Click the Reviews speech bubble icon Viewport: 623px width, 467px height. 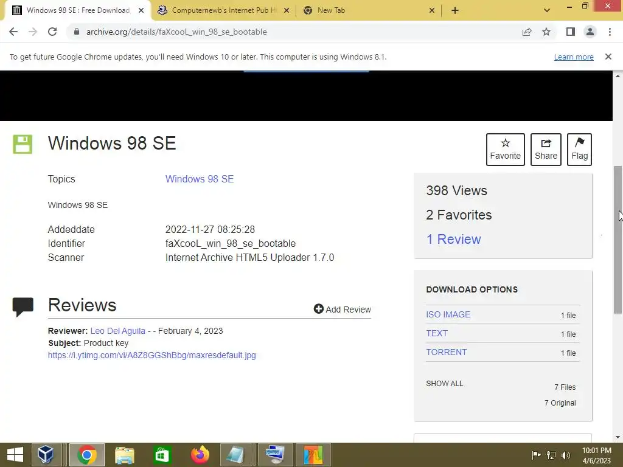pyautogui.click(x=23, y=307)
